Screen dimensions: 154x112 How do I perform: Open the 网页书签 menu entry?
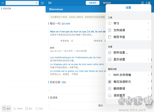pos(128,37)
